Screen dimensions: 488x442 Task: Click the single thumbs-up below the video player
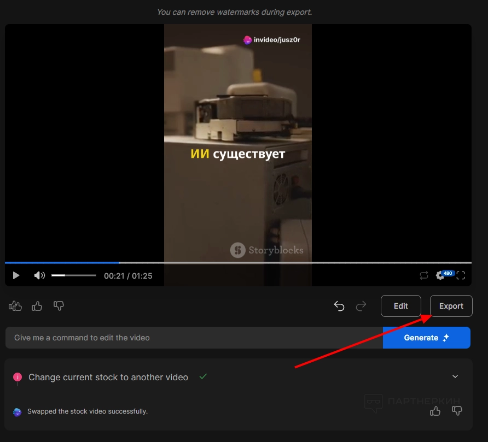pos(37,306)
